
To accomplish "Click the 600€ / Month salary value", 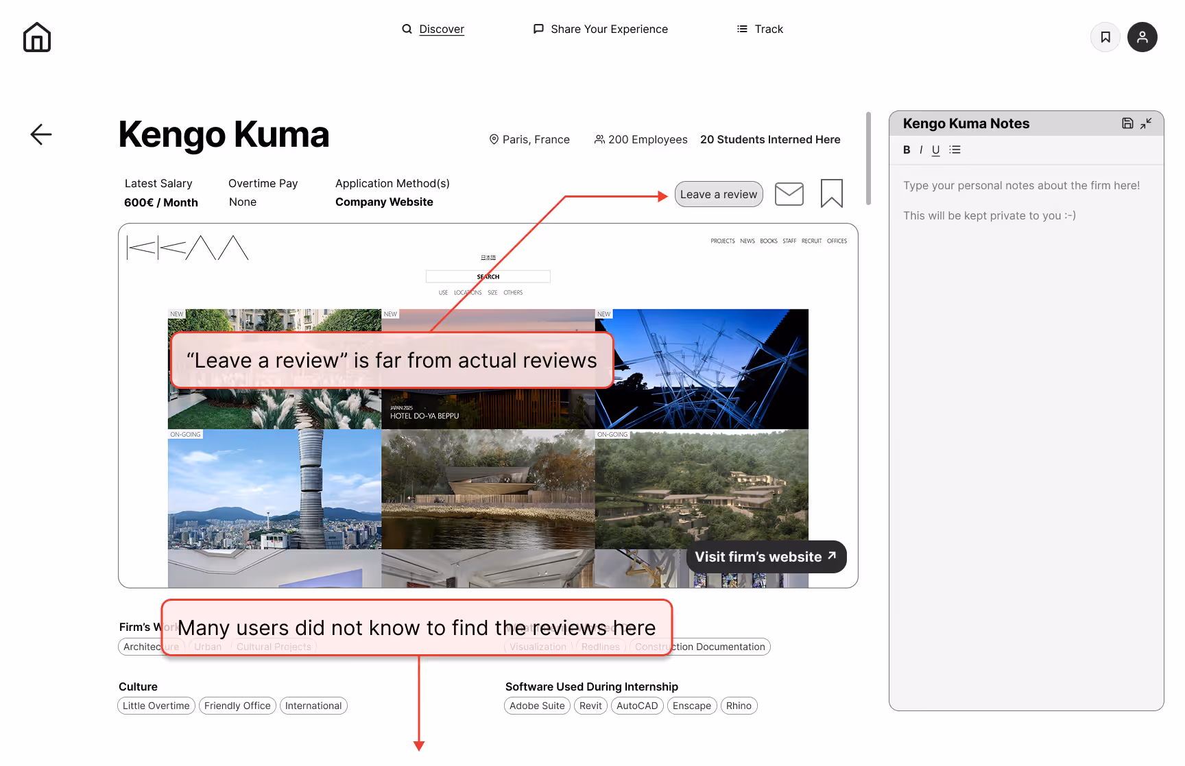I will 161,202.
